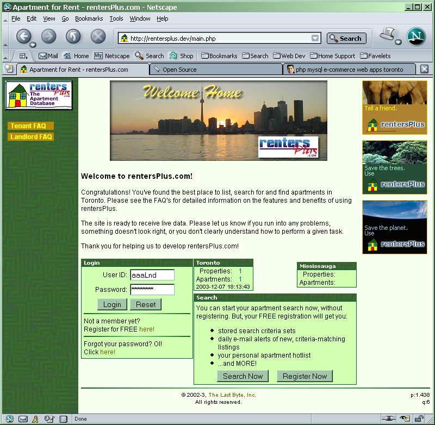Expand the Bookmarks folder in personal toolbar
The height and width of the screenshot is (425, 435).
tap(219, 56)
